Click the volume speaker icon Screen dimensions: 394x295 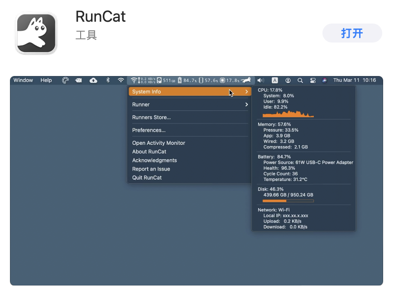point(260,81)
